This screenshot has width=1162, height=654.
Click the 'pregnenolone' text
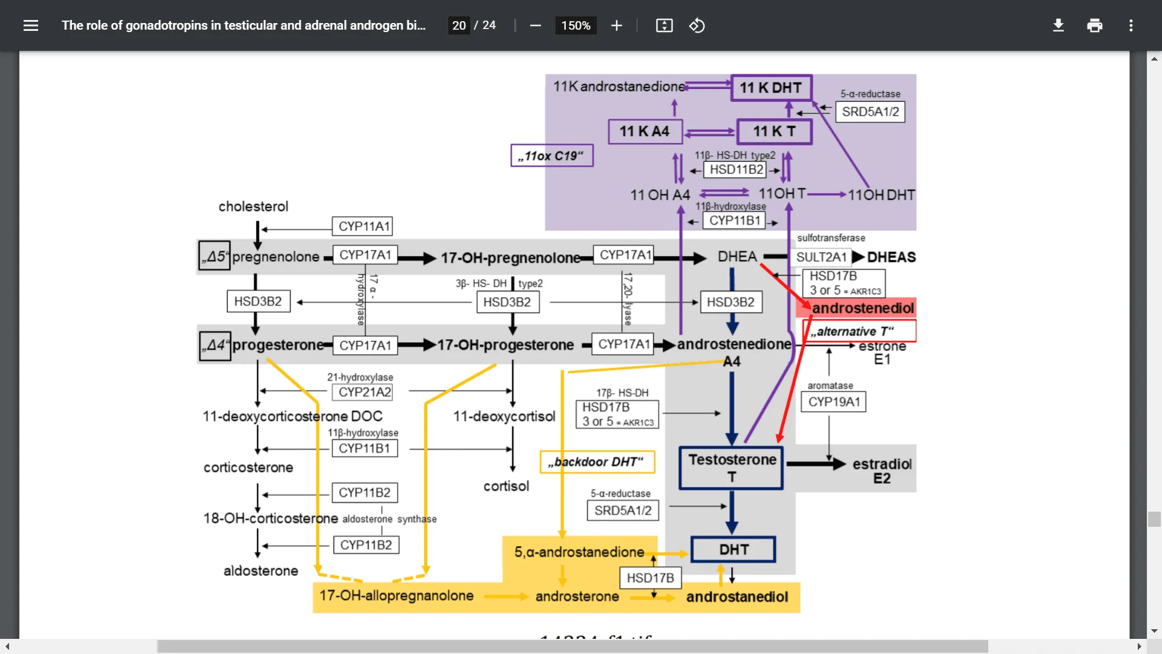(275, 257)
